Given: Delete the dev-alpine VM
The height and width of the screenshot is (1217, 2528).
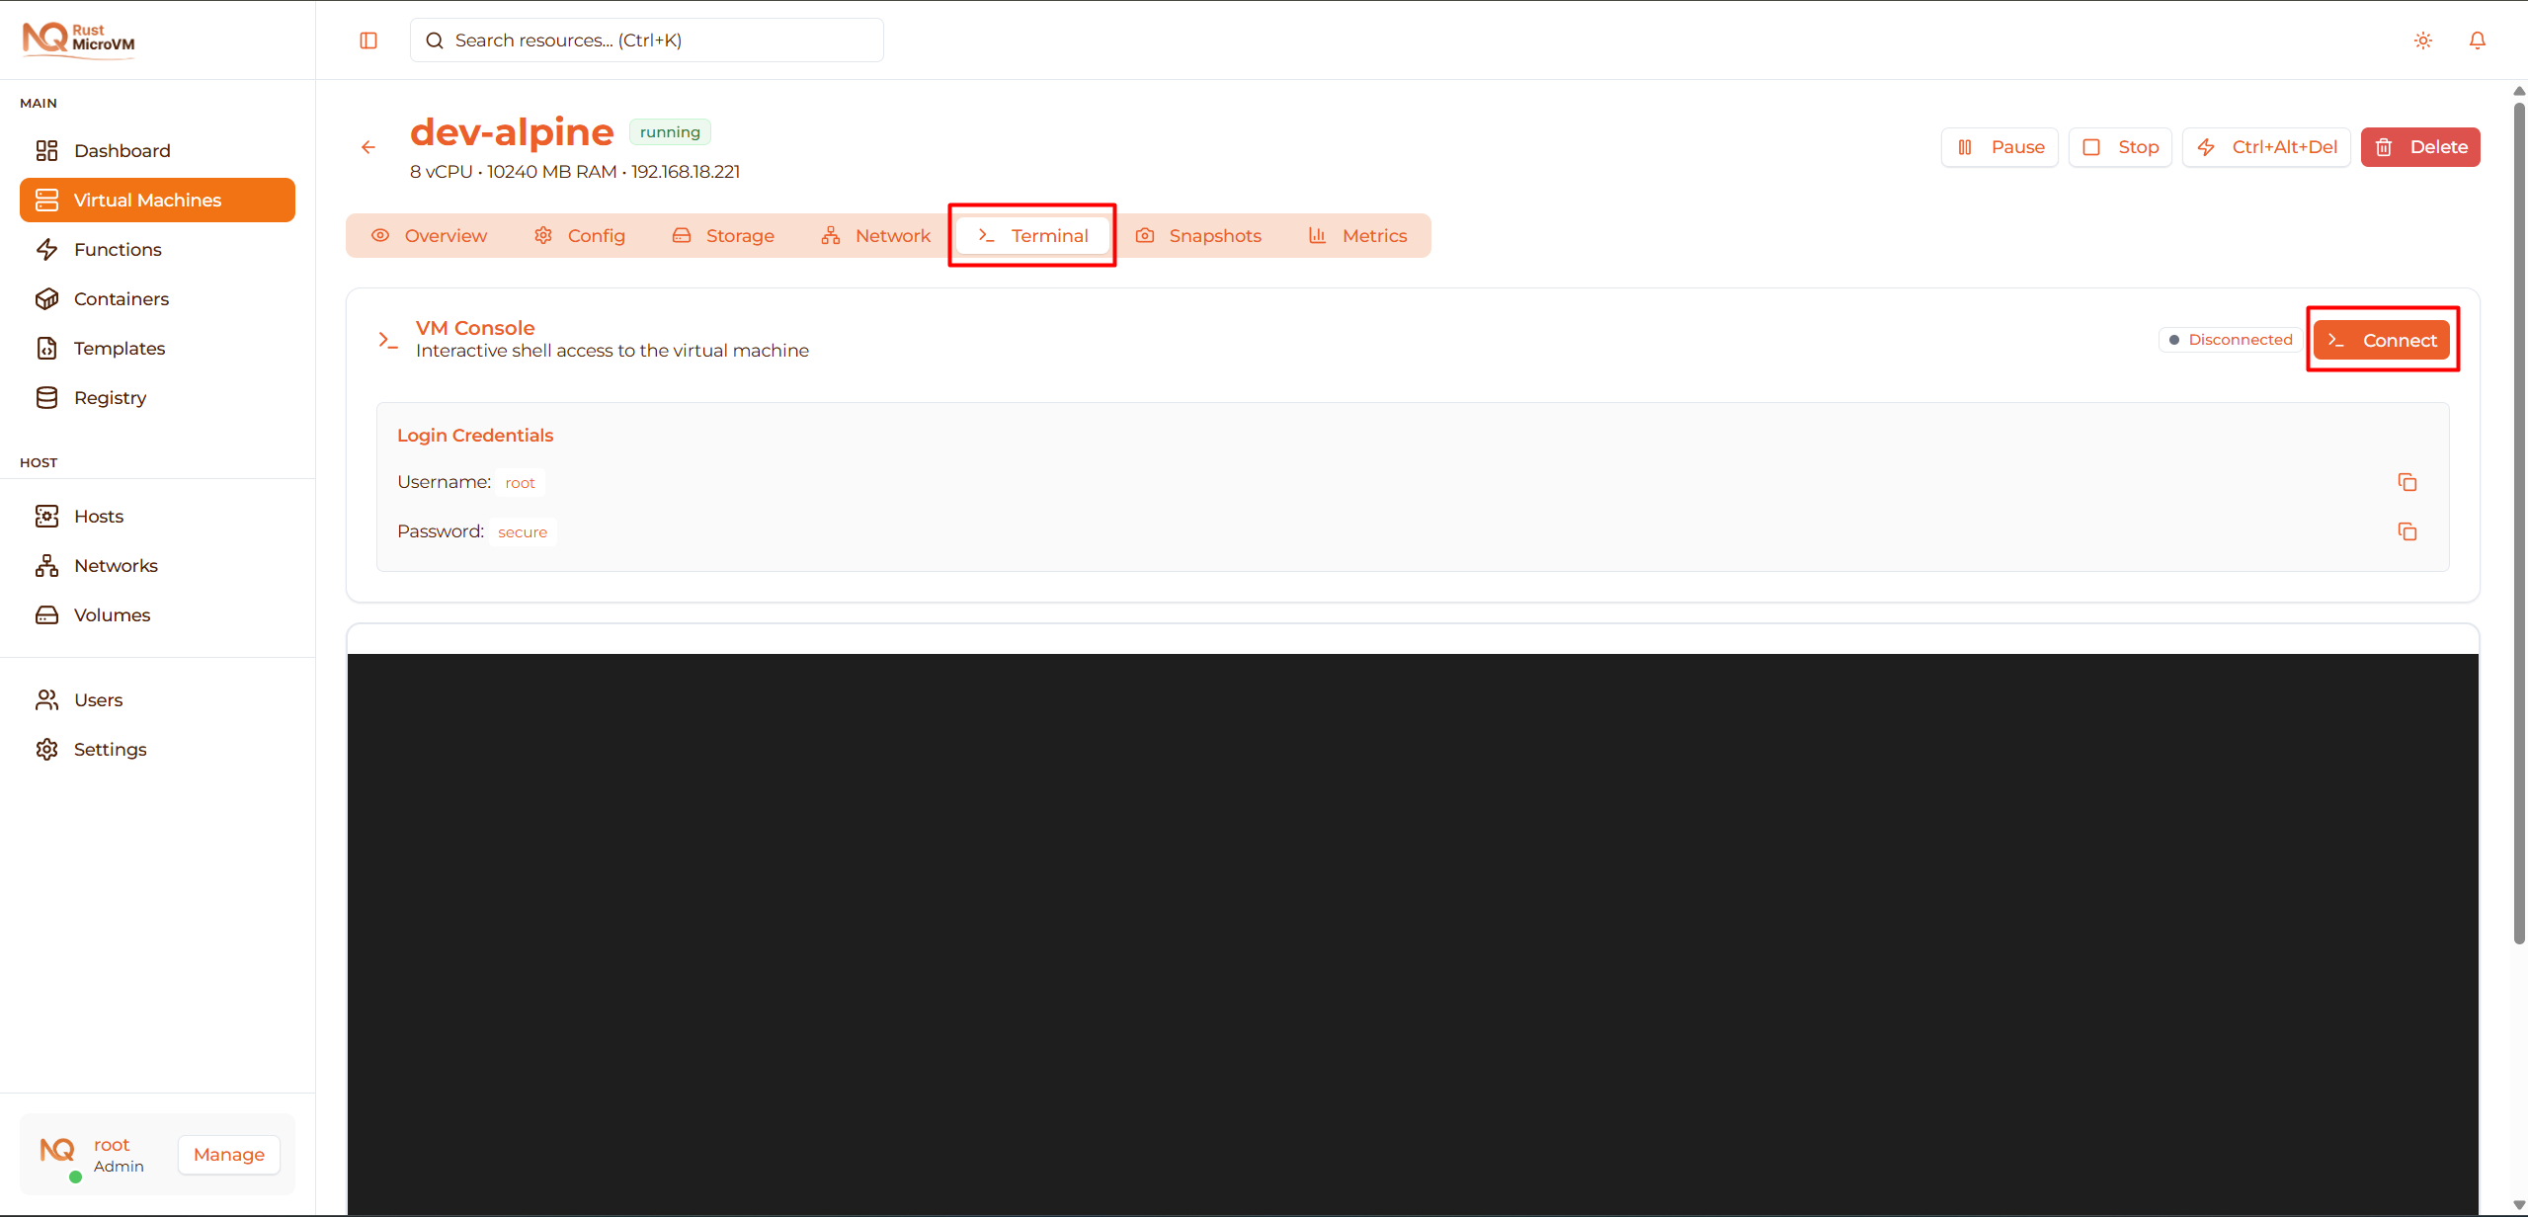Looking at the screenshot, I should (x=2419, y=146).
